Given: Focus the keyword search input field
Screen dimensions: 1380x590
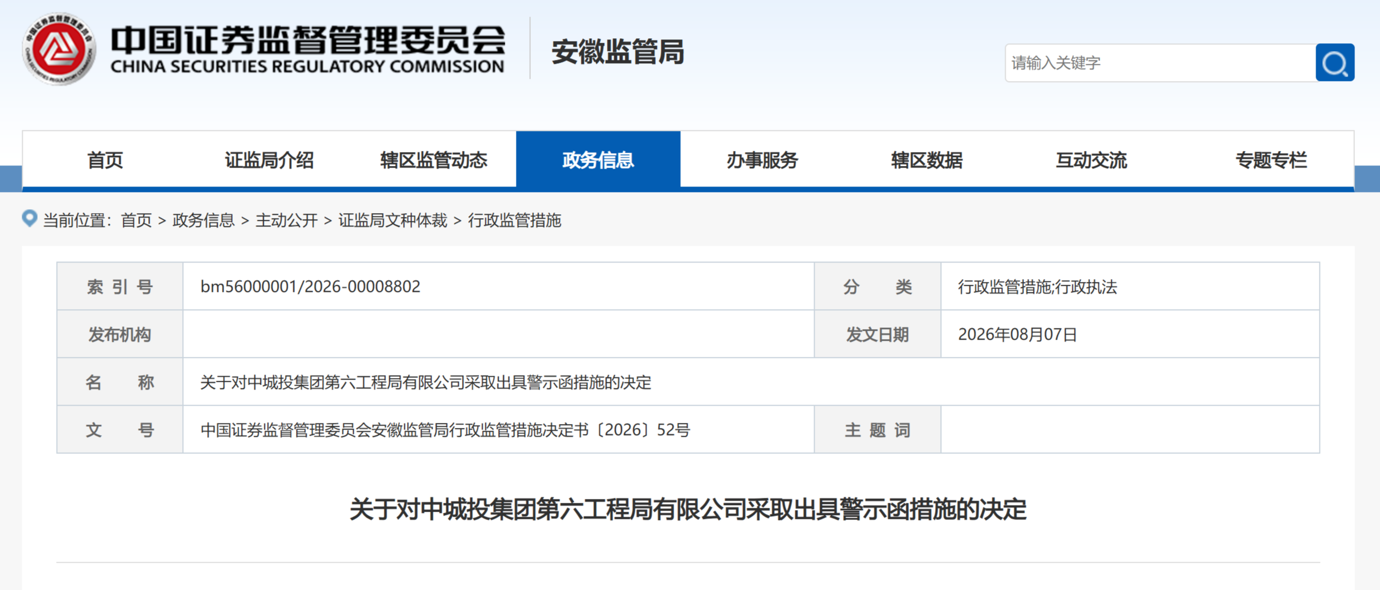Looking at the screenshot, I should pos(1160,63).
